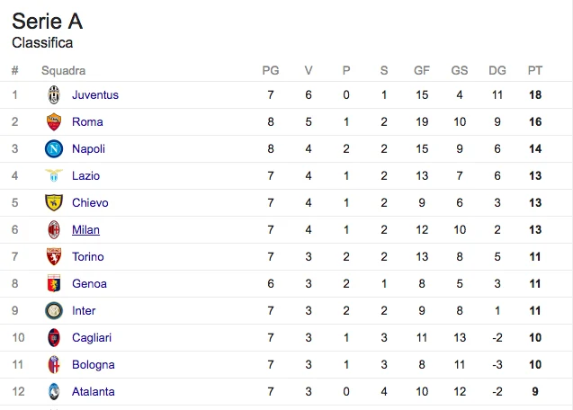The height and width of the screenshot is (410, 573).
Task: Click the Atalanta club crest icon
Action: [x=54, y=392]
